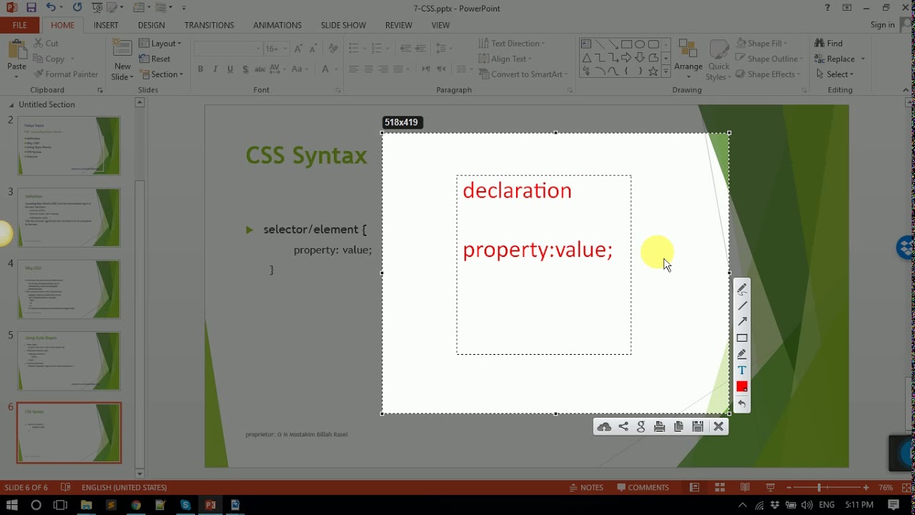Save the captured screenshot to disk

pos(698,427)
